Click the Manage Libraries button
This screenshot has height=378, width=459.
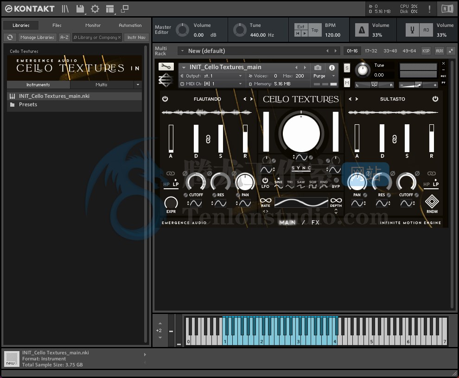click(37, 37)
